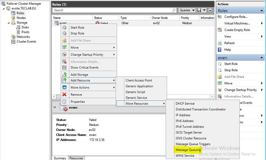Image resolution: width=266 pixels, height=160 pixels.
Task: Select Nodes in the navigation tree
Action: [x=21, y=18]
